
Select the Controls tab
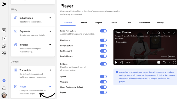tap(68, 22)
